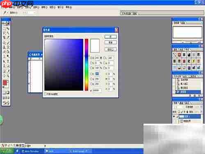
Task: Enable the Only Web Colors checkbox
Action: [46, 94]
